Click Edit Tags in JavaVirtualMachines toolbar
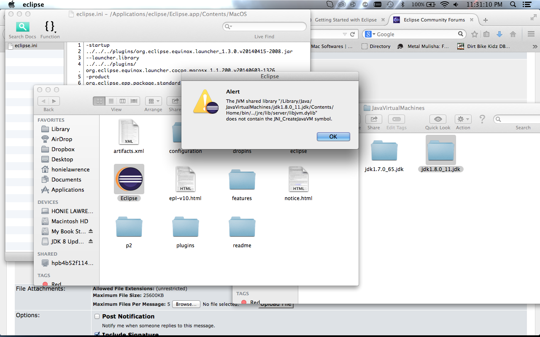540x337 pixels. coord(397,119)
